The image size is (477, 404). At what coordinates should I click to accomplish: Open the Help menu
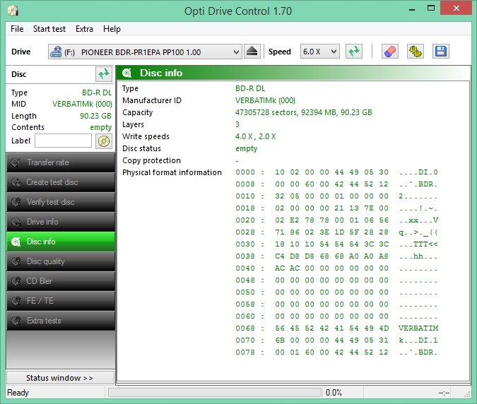tap(112, 29)
